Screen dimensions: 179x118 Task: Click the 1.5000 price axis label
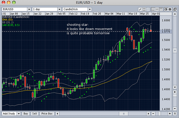166,69
